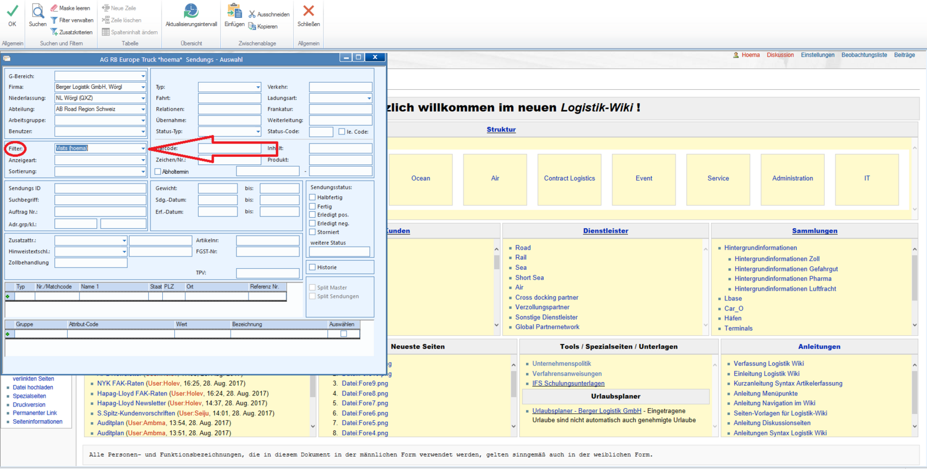Open Filter verwalten funnel icon
Screen dimensions: 927x469
(54, 20)
